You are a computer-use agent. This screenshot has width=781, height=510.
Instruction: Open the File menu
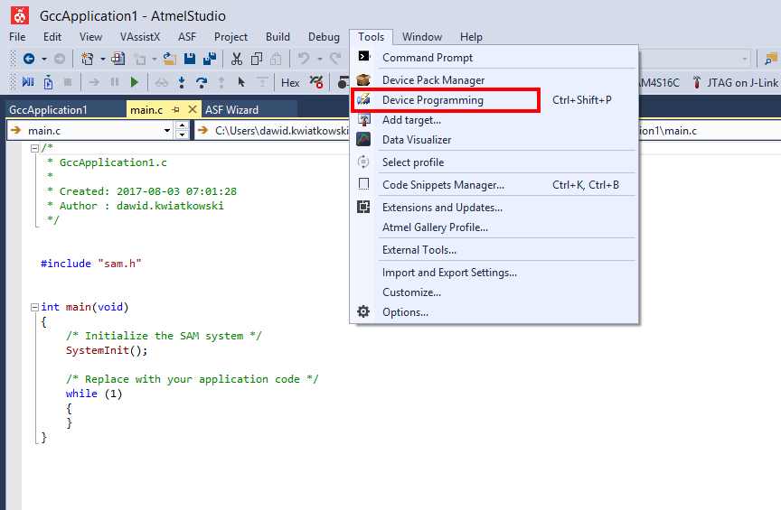tap(17, 37)
